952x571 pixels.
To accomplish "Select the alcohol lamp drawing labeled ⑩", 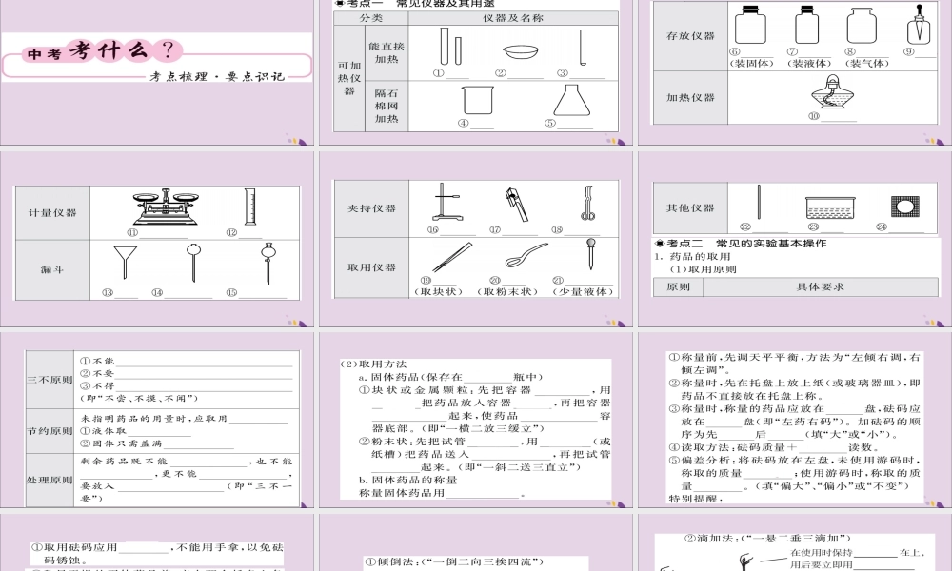I will [x=833, y=92].
